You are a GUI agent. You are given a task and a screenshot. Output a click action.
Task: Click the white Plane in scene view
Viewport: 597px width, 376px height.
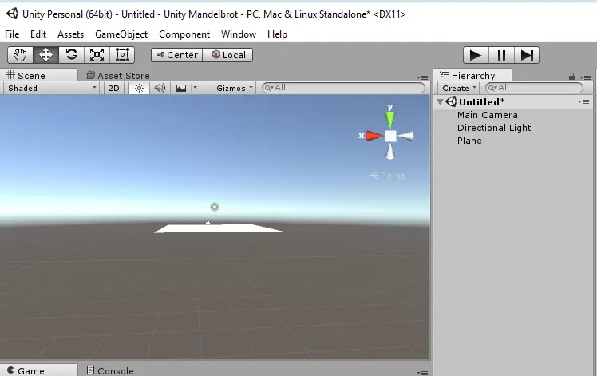[x=219, y=228]
